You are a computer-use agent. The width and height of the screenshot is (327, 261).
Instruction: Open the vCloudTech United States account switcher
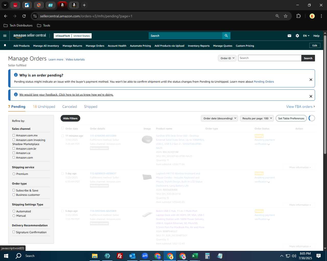point(73,36)
